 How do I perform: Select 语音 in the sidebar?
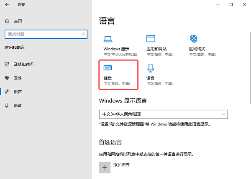click(18, 105)
